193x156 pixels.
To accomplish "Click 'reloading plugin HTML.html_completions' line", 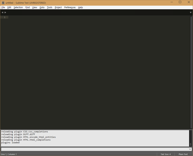I will (26, 140).
